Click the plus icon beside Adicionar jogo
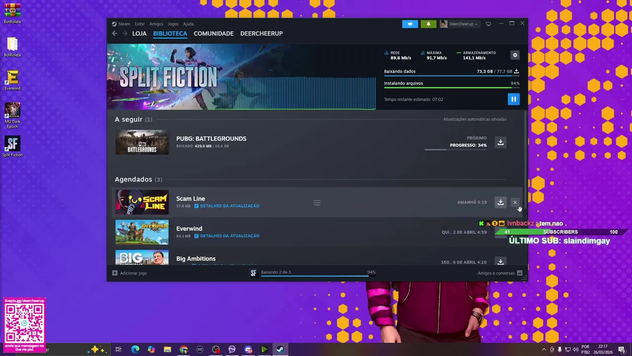 click(x=115, y=273)
